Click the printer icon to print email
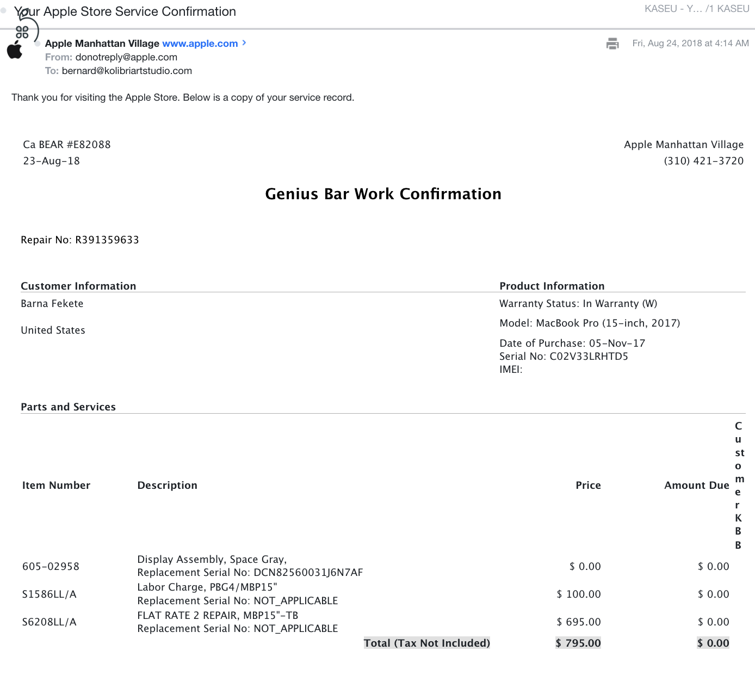The image size is (755, 675). pos(612,44)
